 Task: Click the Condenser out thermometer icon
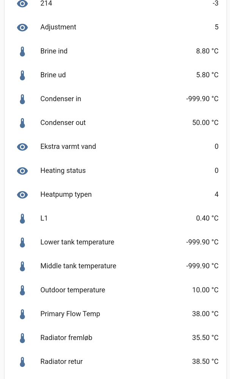coord(22,123)
